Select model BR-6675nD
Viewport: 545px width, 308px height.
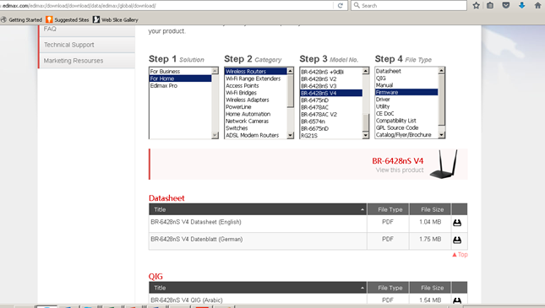coord(331,128)
